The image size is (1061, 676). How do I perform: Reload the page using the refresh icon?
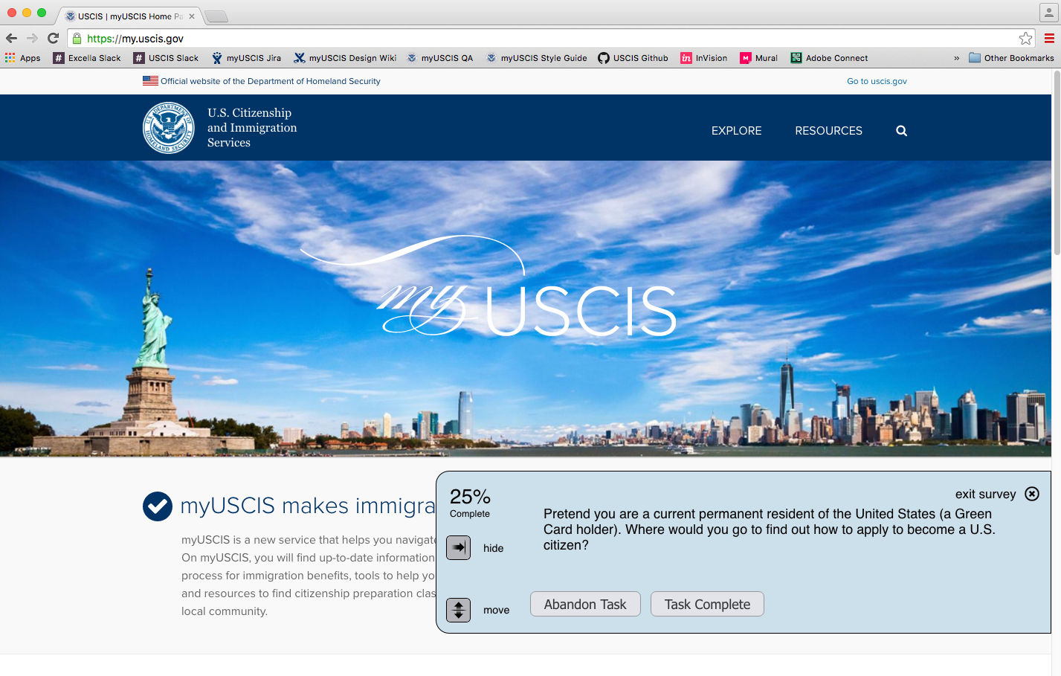pyautogui.click(x=53, y=39)
